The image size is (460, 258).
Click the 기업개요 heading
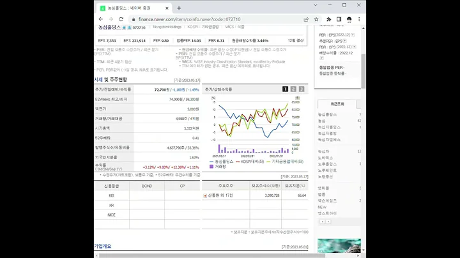(103, 247)
